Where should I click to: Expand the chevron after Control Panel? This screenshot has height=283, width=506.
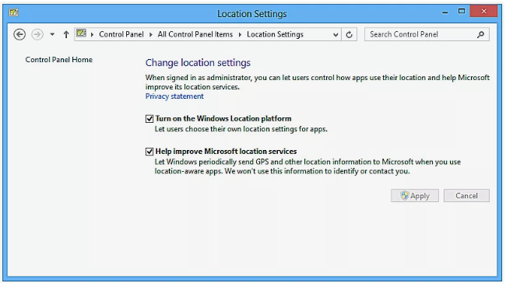(x=151, y=34)
